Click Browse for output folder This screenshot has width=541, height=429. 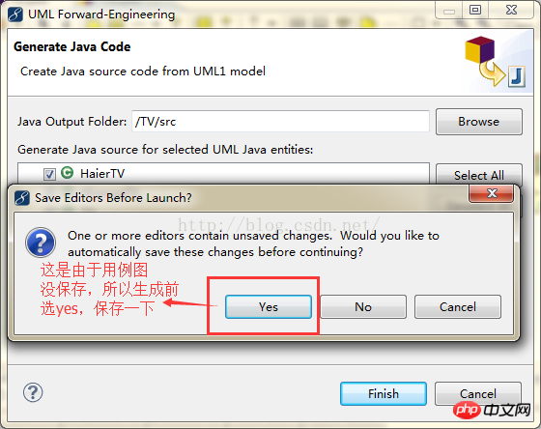tap(479, 122)
